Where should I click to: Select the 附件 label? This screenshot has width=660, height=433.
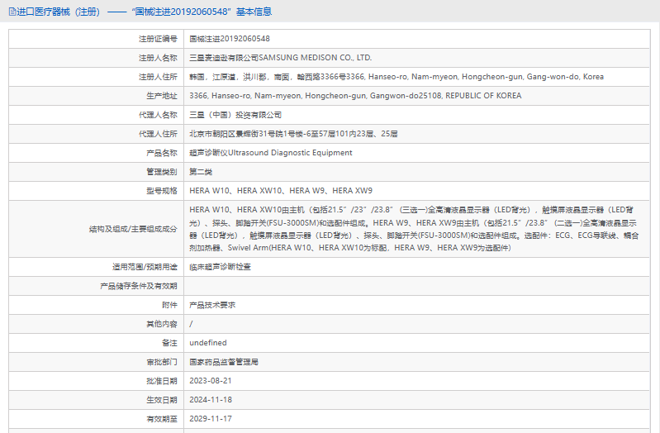[169, 305]
